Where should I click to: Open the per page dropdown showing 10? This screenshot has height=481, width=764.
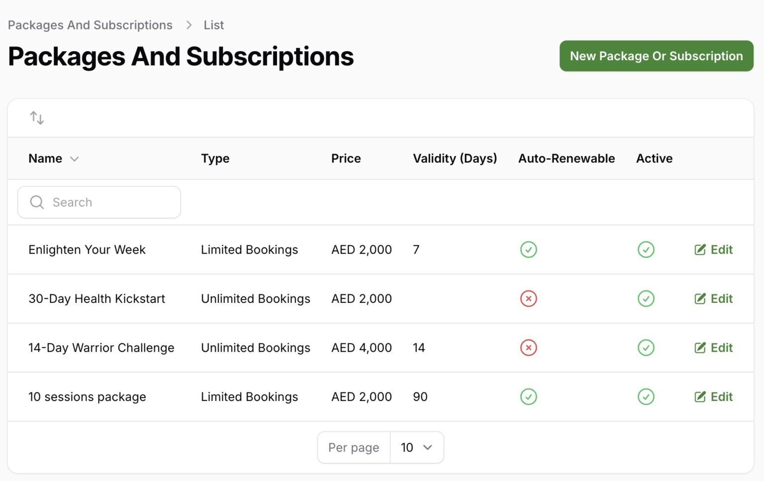(417, 447)
